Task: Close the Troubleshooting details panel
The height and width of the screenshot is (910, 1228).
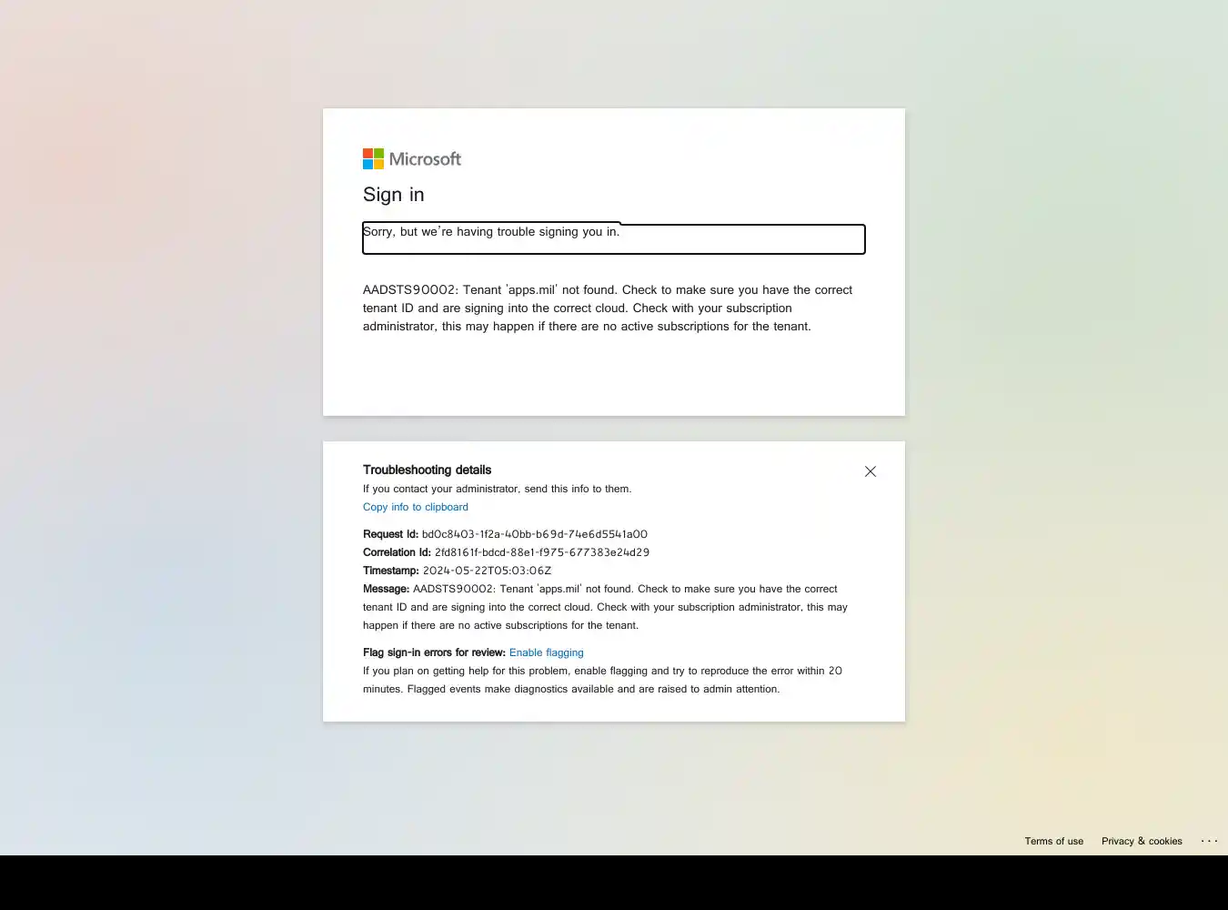Action: coord(871,471)
